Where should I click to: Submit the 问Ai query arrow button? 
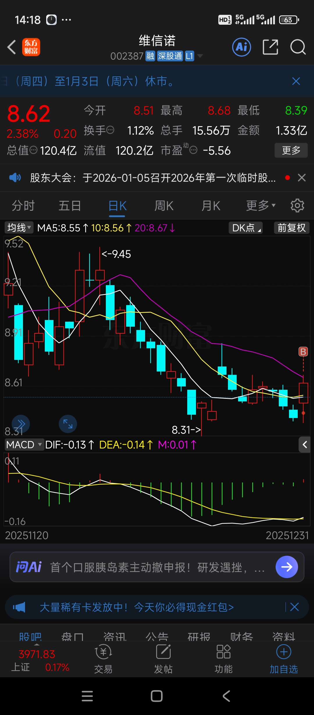click(x=287, y=567)
